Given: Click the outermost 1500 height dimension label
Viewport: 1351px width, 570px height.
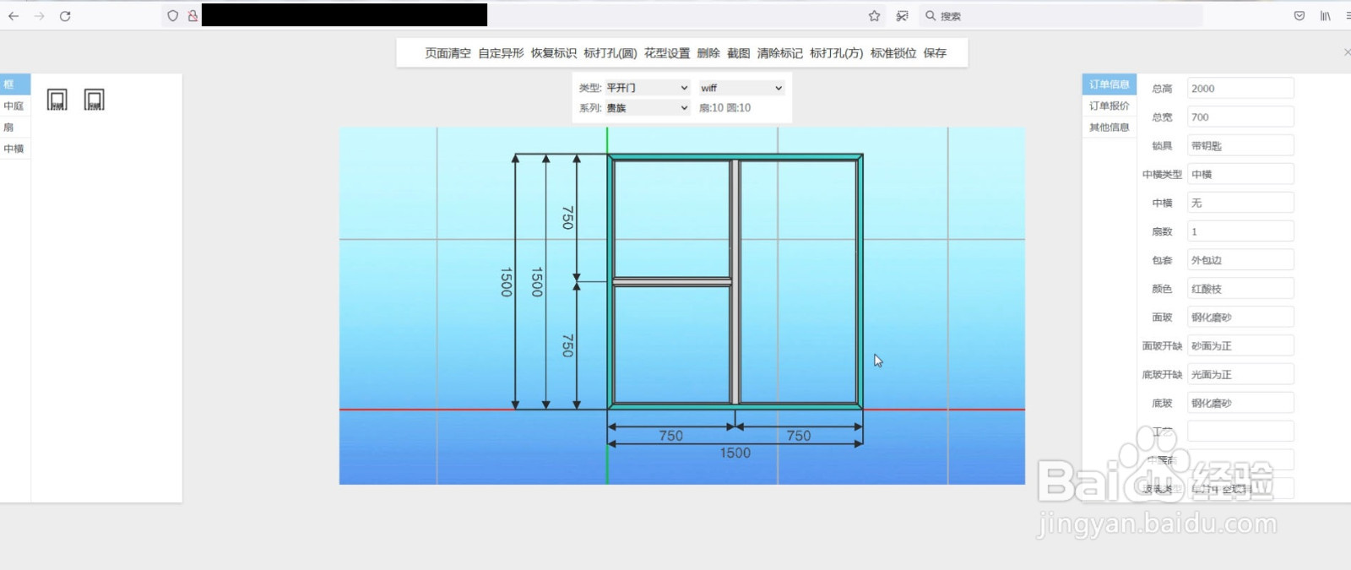Looking at the screenshot, I should click(506, 282).
